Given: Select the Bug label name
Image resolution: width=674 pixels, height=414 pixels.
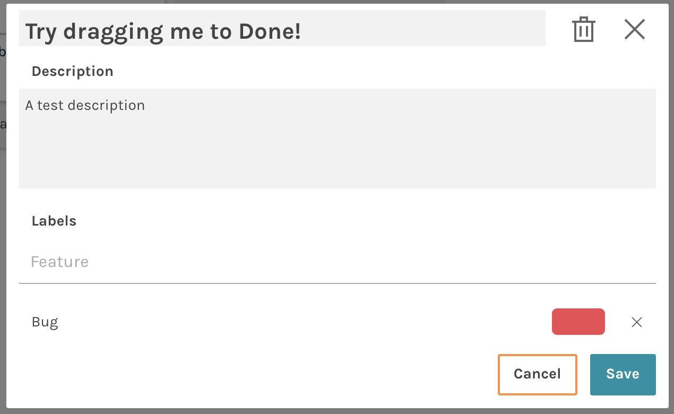Looking at the screenshot, I should click(45, 322).
